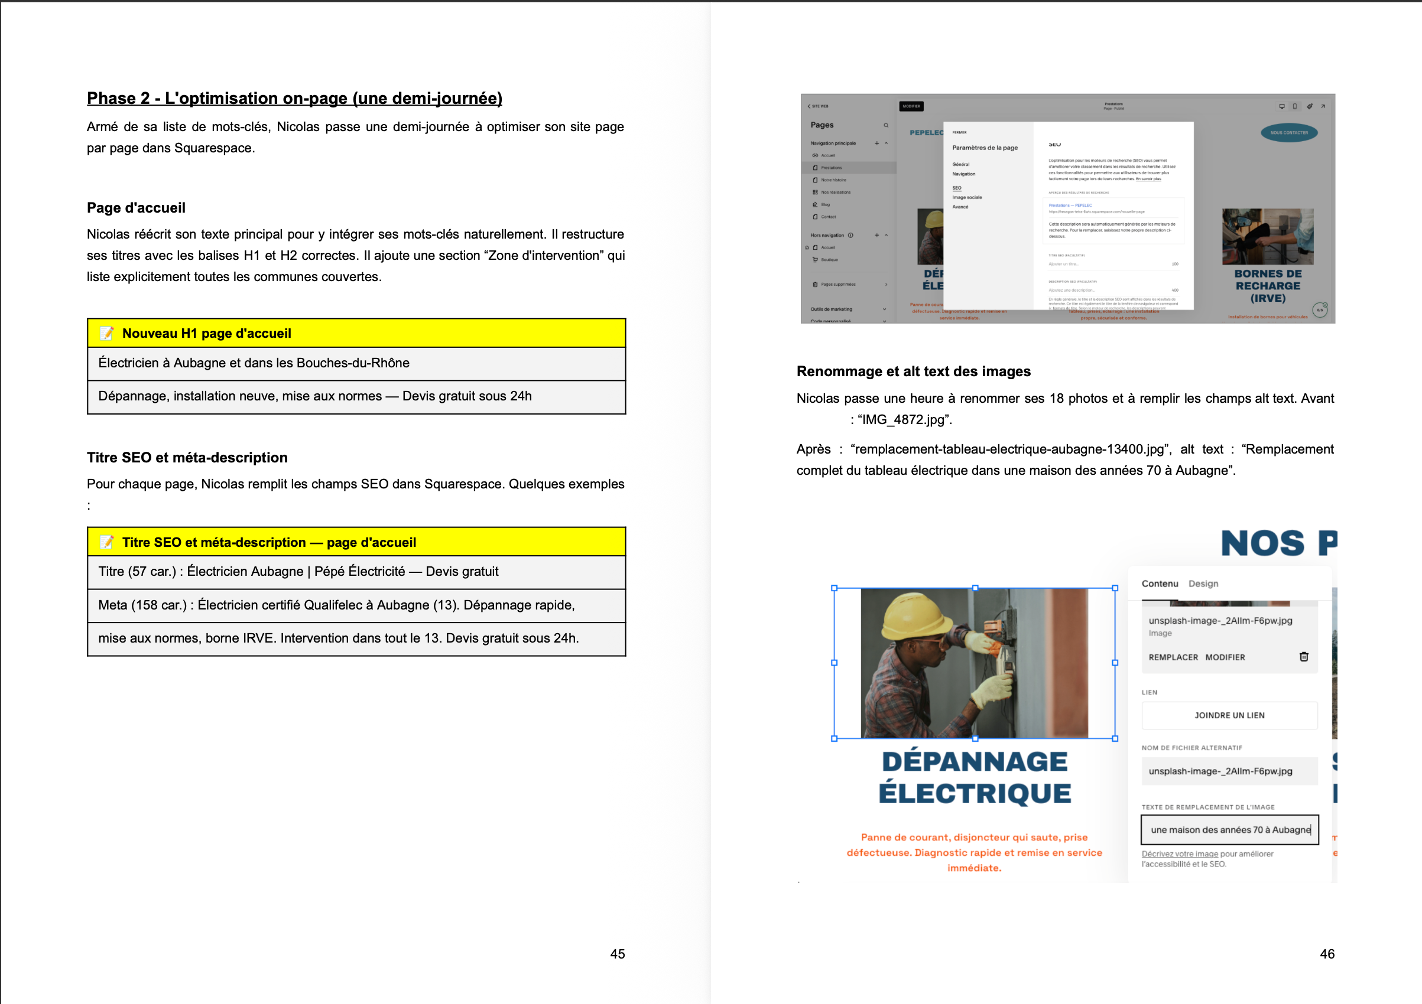Expand the Code personnalisé section
Viewport: 1422px width, 1004px height.
pyautogui.click(x=884, y=321)
